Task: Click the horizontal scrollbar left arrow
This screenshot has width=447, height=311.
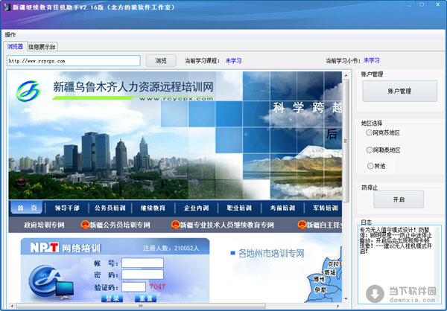Action: point(11,306)
